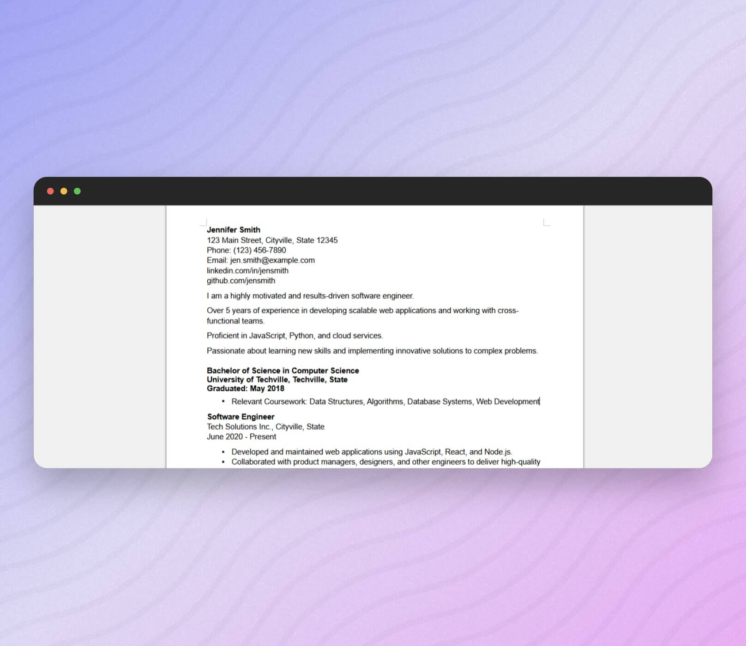Click the bullet about JavaScript, React, and Node.js
Viewport: 746px width, 646px height.
click(372, 452)
